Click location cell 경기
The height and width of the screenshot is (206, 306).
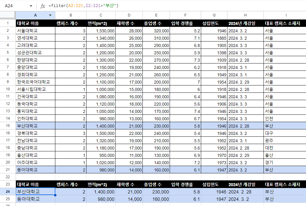285,162
